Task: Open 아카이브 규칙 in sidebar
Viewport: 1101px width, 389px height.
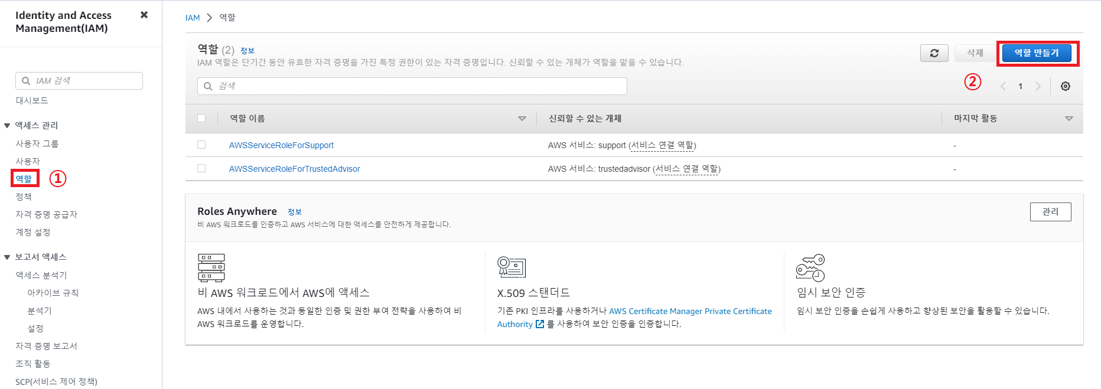Action: click(x=53, y=293)
